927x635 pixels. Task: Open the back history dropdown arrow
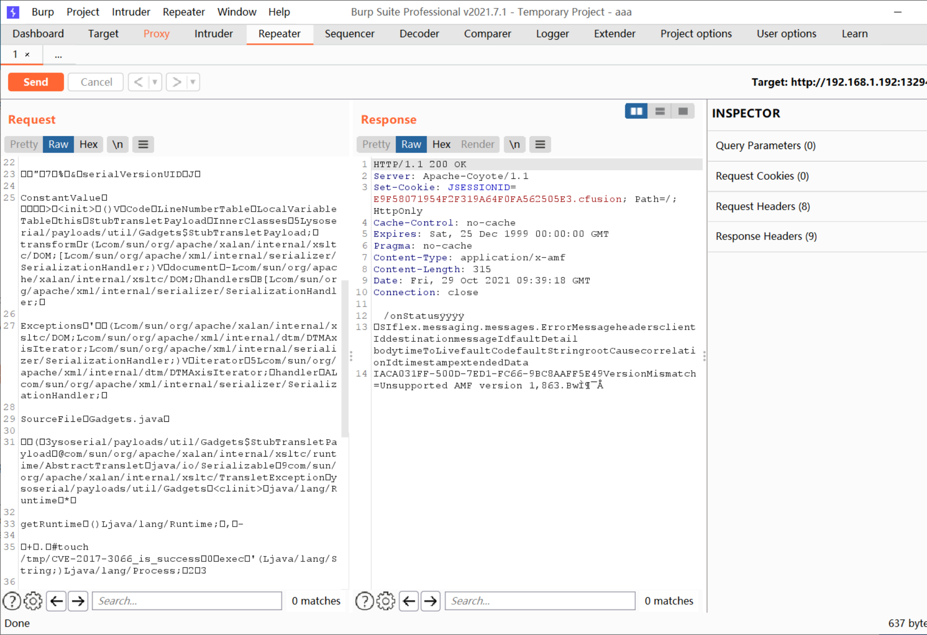pos(155,82)
